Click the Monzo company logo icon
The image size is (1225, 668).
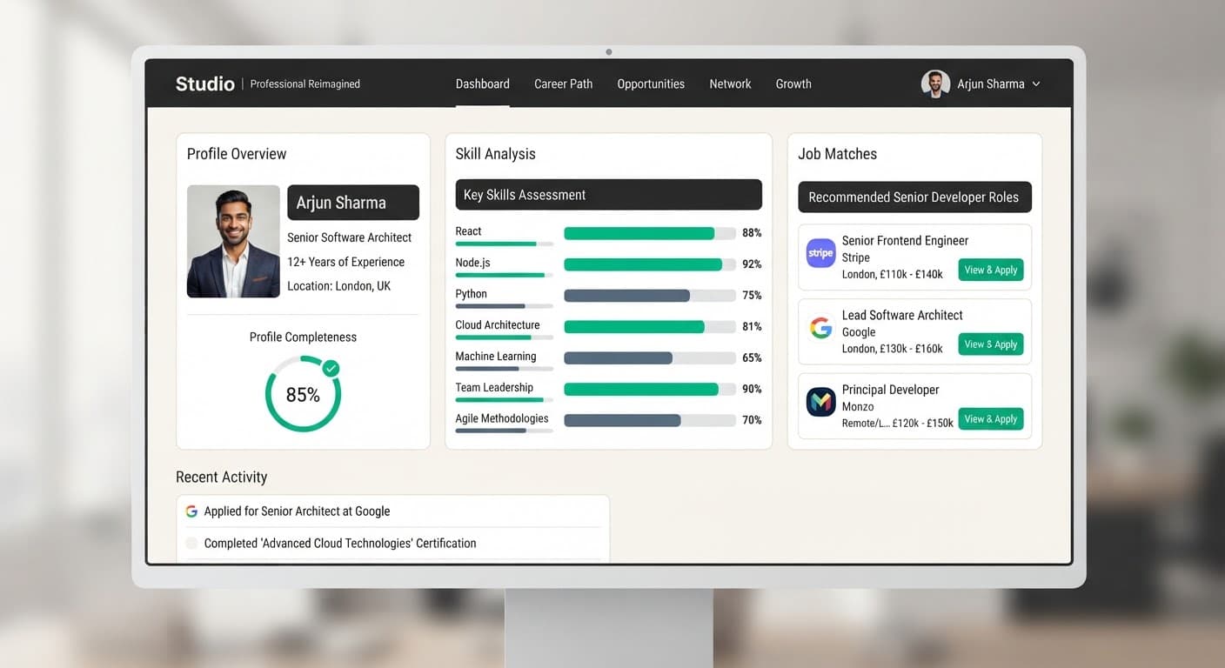pyautogui.click(x=820, y=402)
